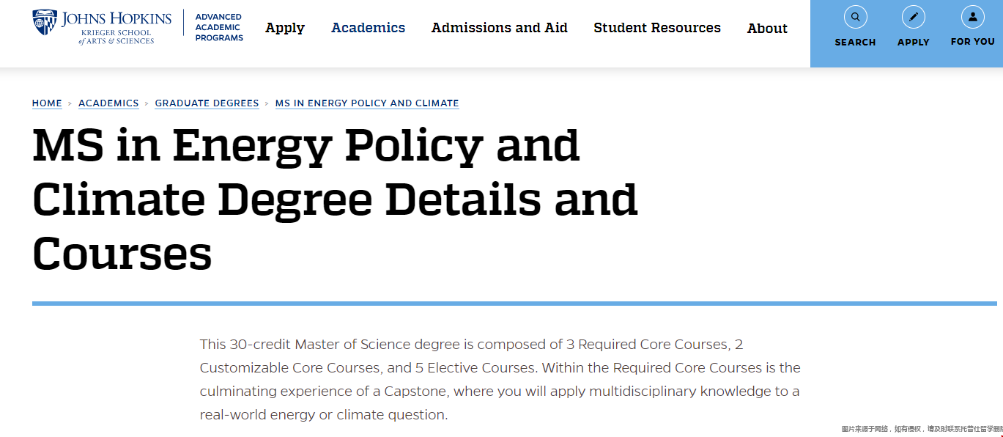
Task: Click the FOR YOU label in blue panel
Action: 972,42
